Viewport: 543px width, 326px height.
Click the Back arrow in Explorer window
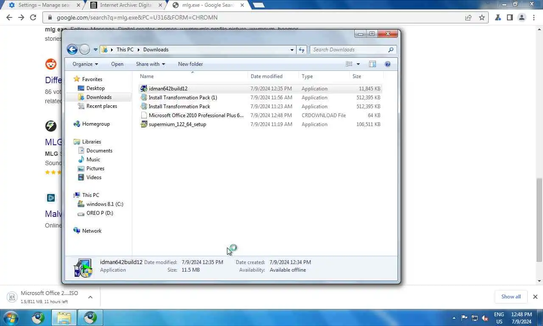coord(72,50)
